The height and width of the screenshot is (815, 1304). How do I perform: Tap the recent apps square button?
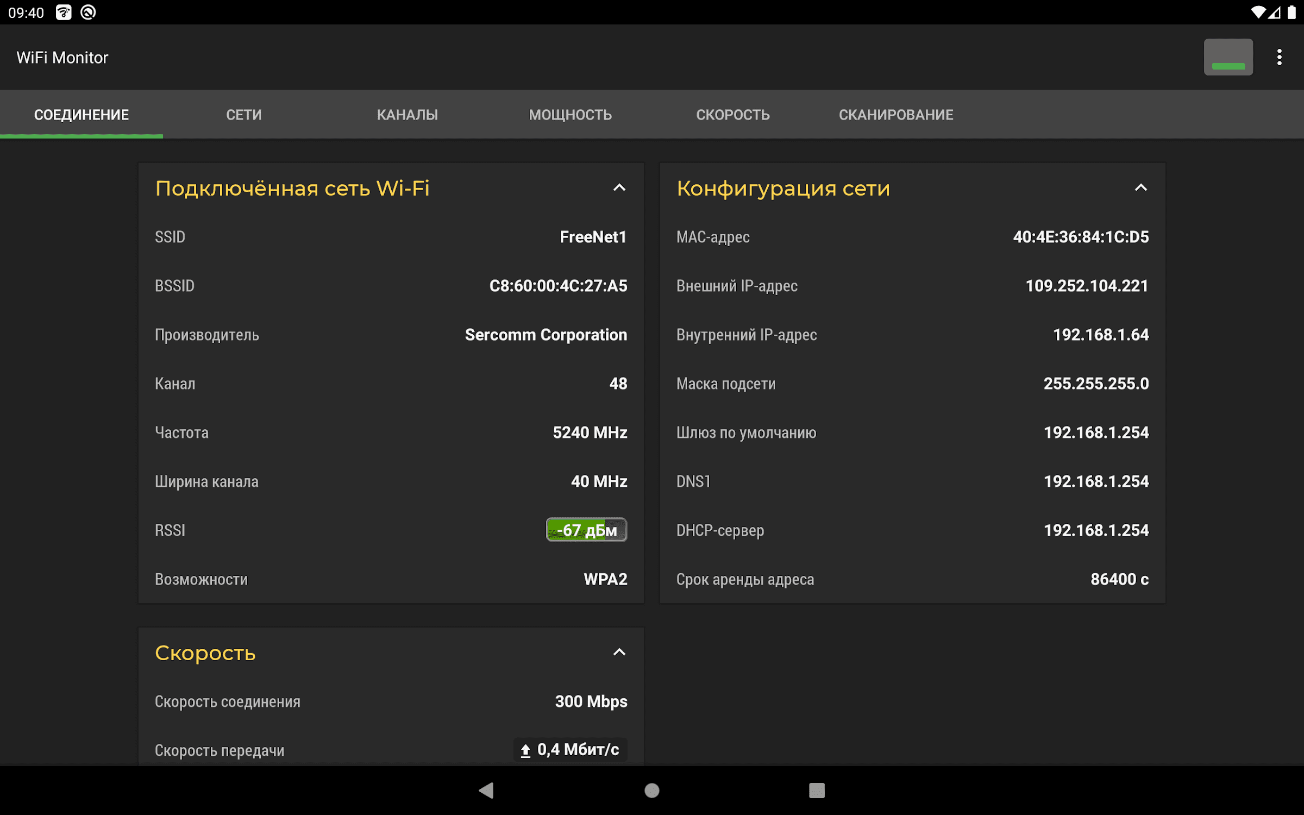(x=816, y=790)
